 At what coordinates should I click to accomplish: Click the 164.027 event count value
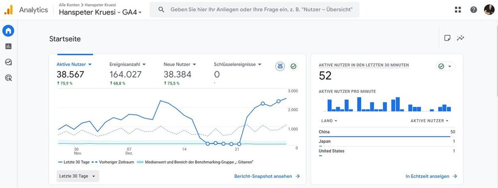(125, 75)
